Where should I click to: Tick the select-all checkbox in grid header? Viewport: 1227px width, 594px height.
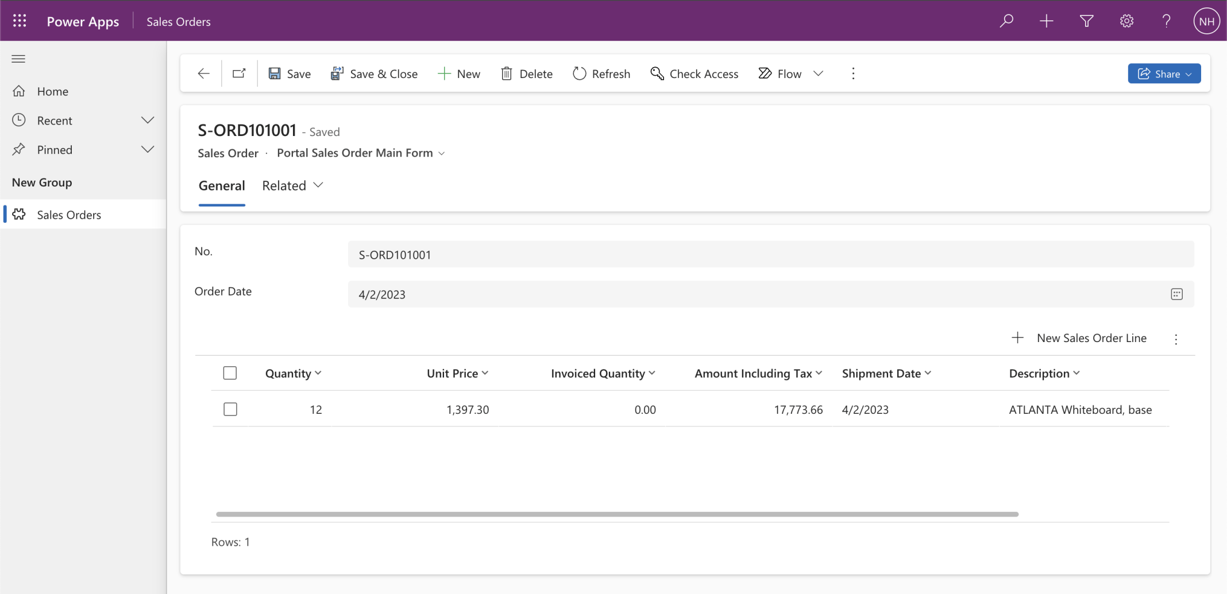coord(230,373)
